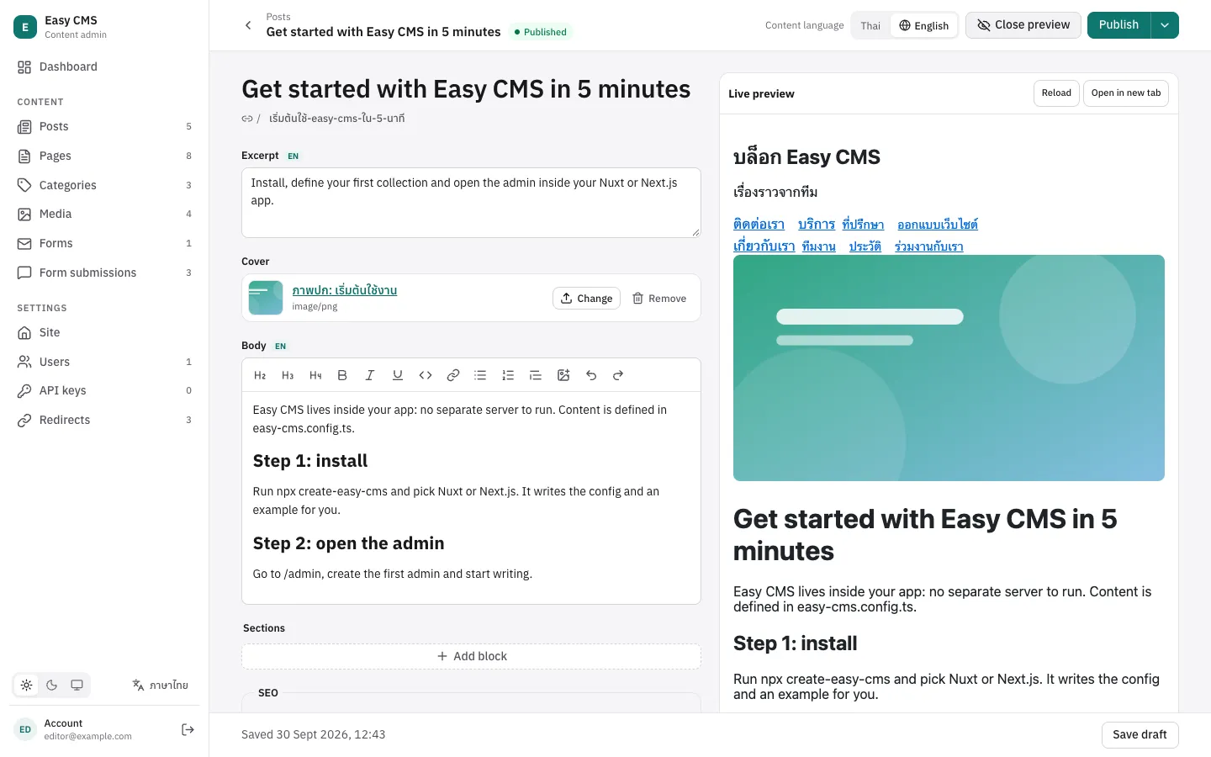Select the light theme sun icon

27,685
